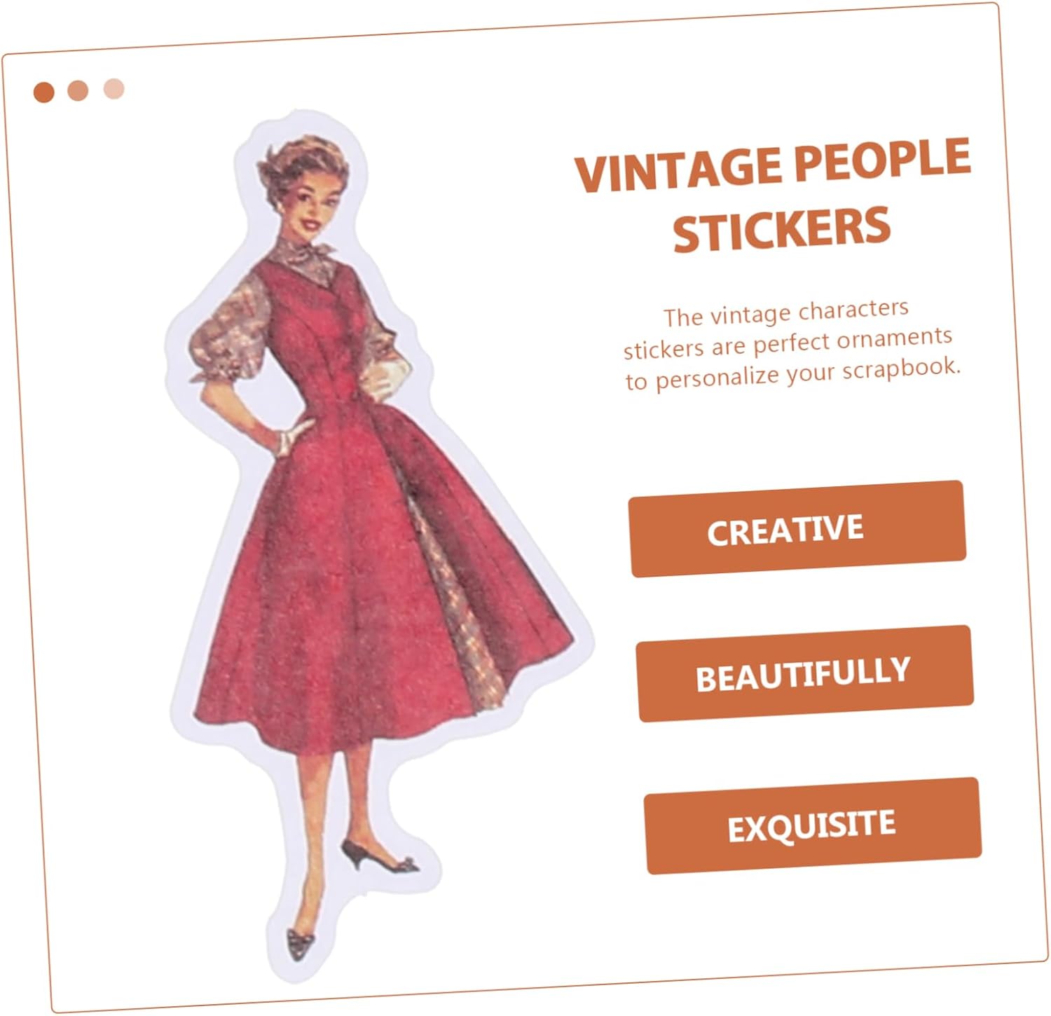1051x1016 pixels.
Task: Click the light peach third dot
Action: 114,89
